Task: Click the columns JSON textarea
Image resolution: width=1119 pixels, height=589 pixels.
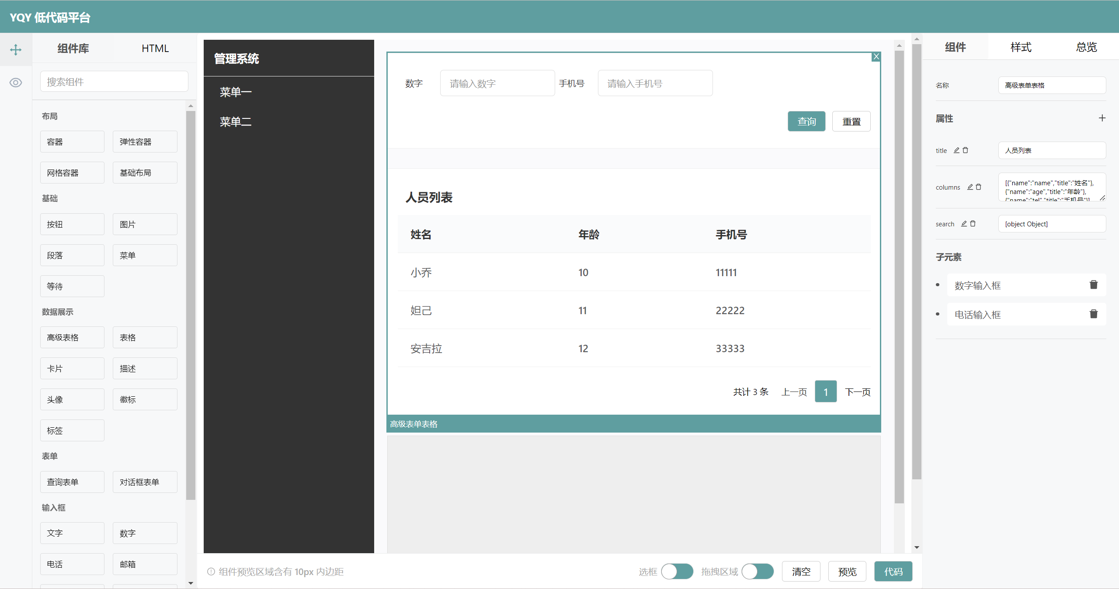Action: (1052, 187)
